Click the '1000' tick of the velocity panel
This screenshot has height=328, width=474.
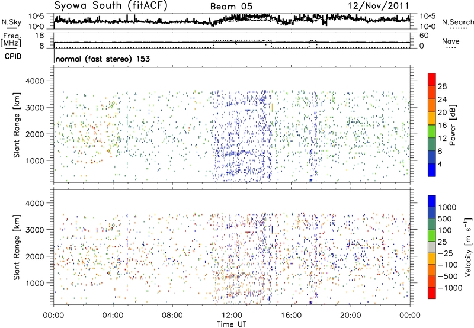(35, 283)
